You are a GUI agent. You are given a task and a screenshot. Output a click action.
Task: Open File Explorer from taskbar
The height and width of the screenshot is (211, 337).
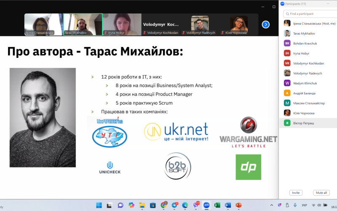142,205
